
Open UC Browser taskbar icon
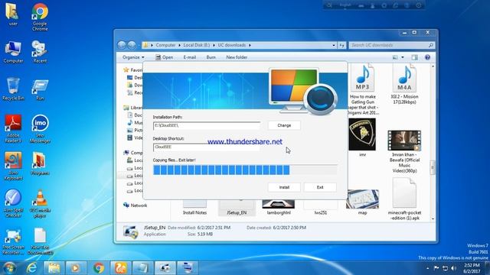point(120,268)
